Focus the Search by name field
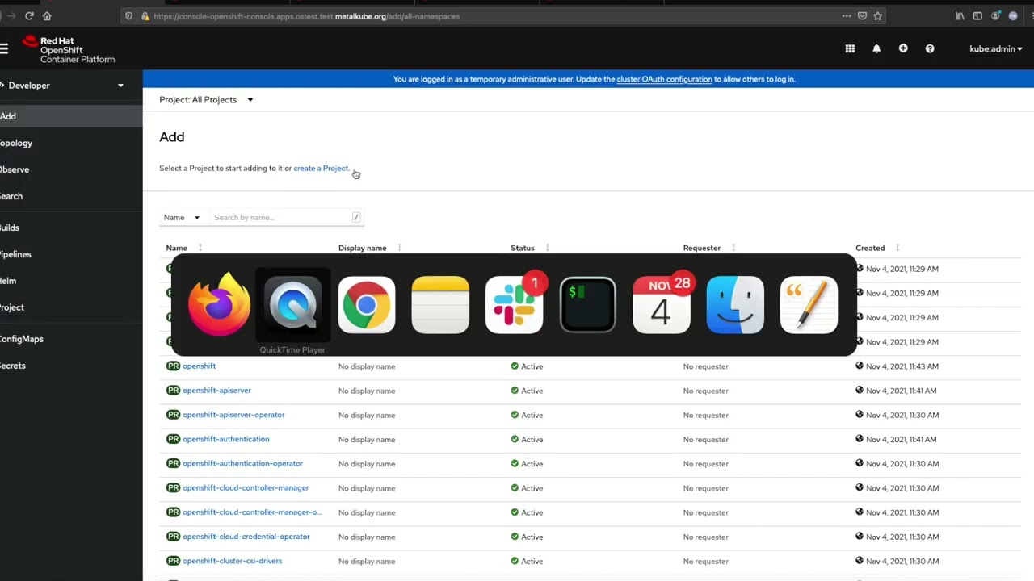 [x=287, y=217]
